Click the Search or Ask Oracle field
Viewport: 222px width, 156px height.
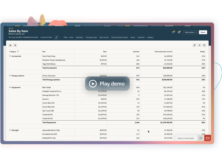pos(186,138)
